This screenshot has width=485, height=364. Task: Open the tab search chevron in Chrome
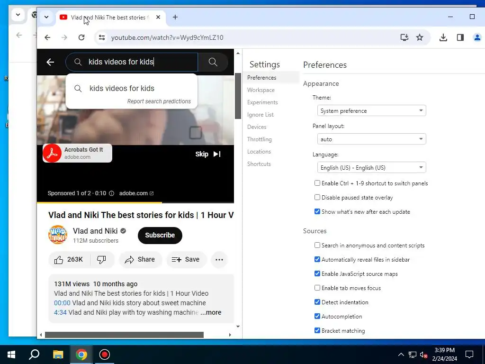point(46,17)
